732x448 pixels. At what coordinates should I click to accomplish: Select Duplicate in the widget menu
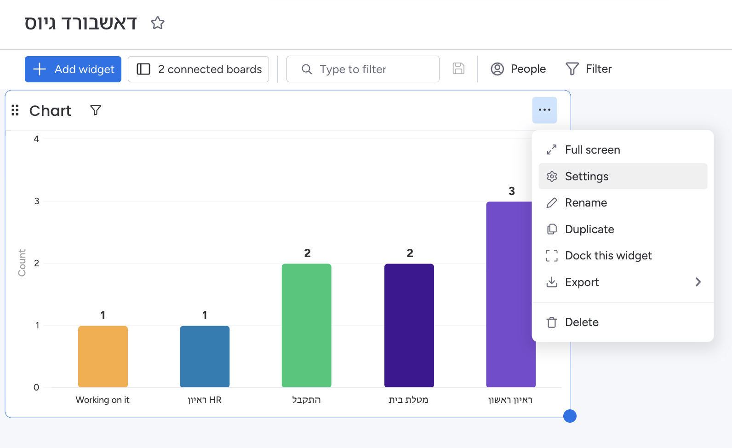[589, 230]
